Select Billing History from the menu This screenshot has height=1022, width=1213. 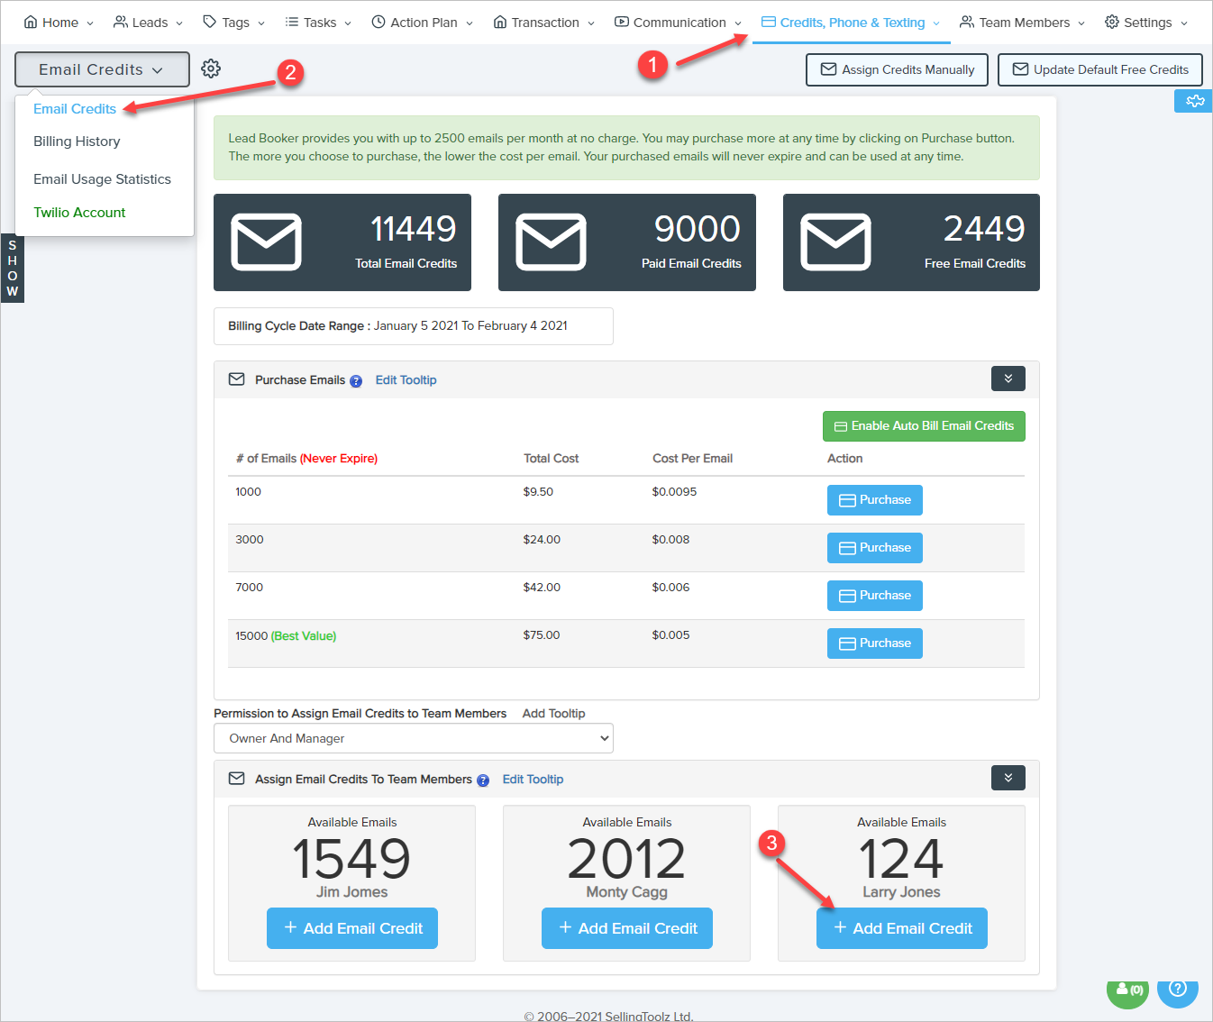tap(77, 141)
